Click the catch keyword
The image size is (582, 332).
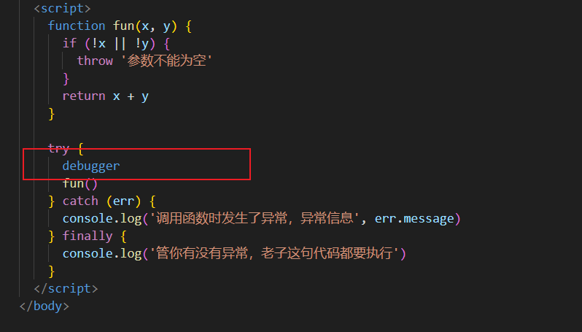80,201
